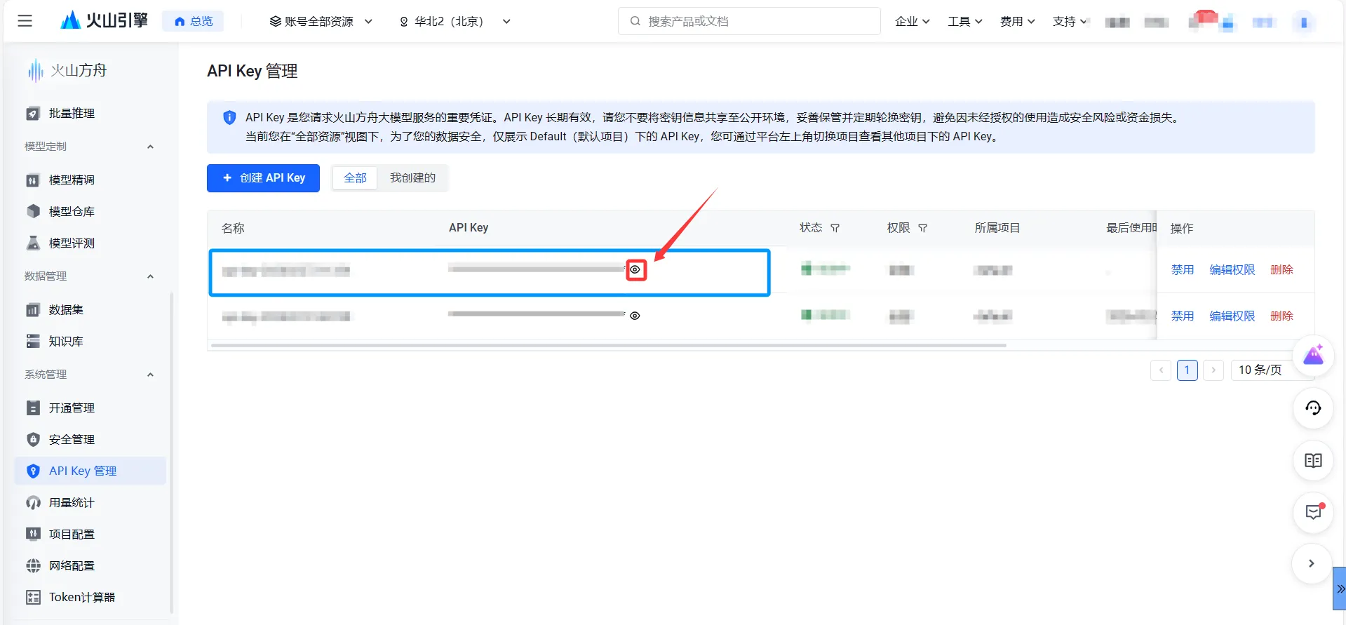The height and width of the screenshot is (625, 1346).
Task: Expand the floating toolbar chevron
Action: pos(1312,563)
